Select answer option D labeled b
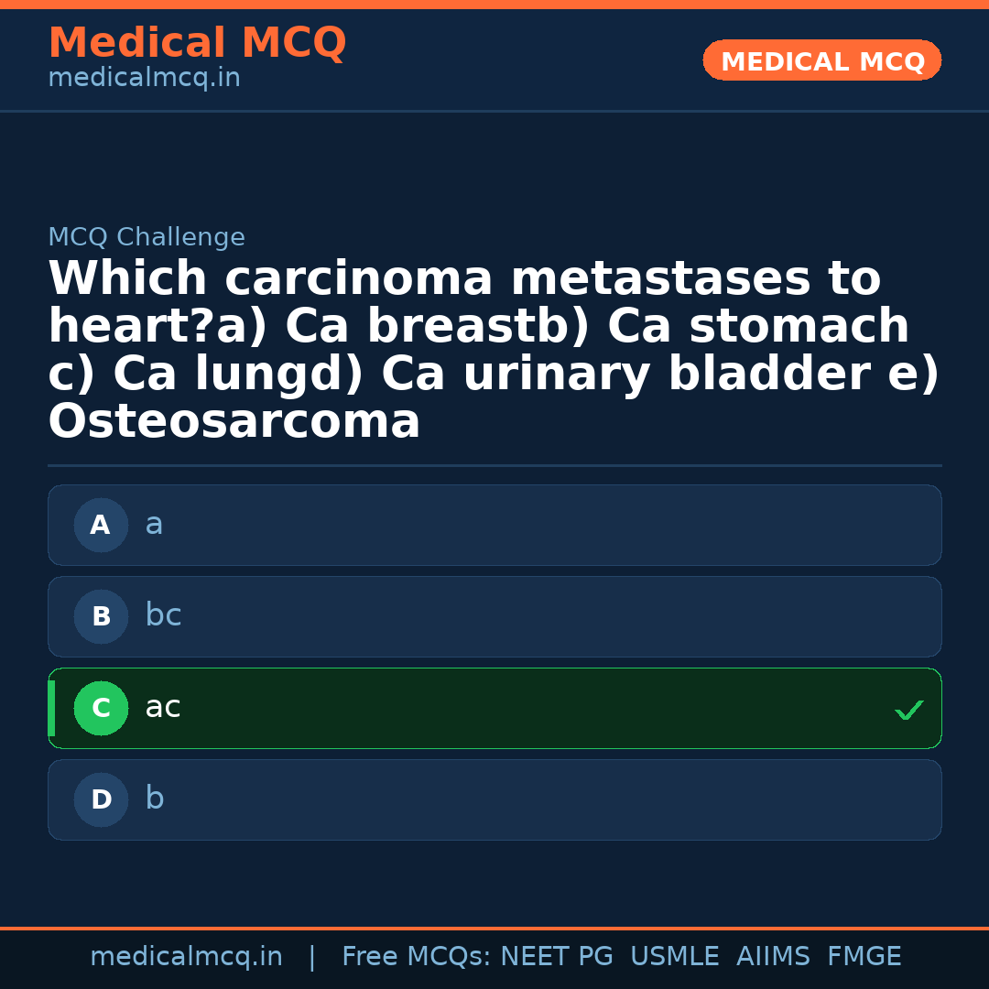989x989 pixels. coord(494,799)
